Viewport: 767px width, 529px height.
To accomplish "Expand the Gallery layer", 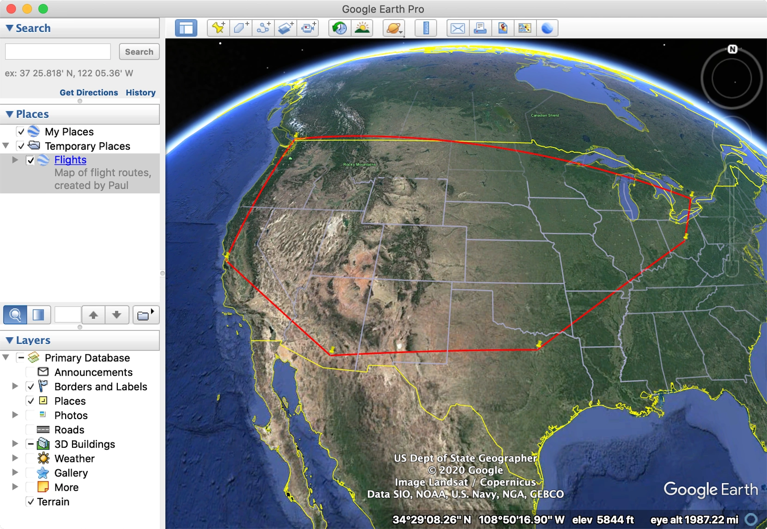I will (x=15, y=472).
